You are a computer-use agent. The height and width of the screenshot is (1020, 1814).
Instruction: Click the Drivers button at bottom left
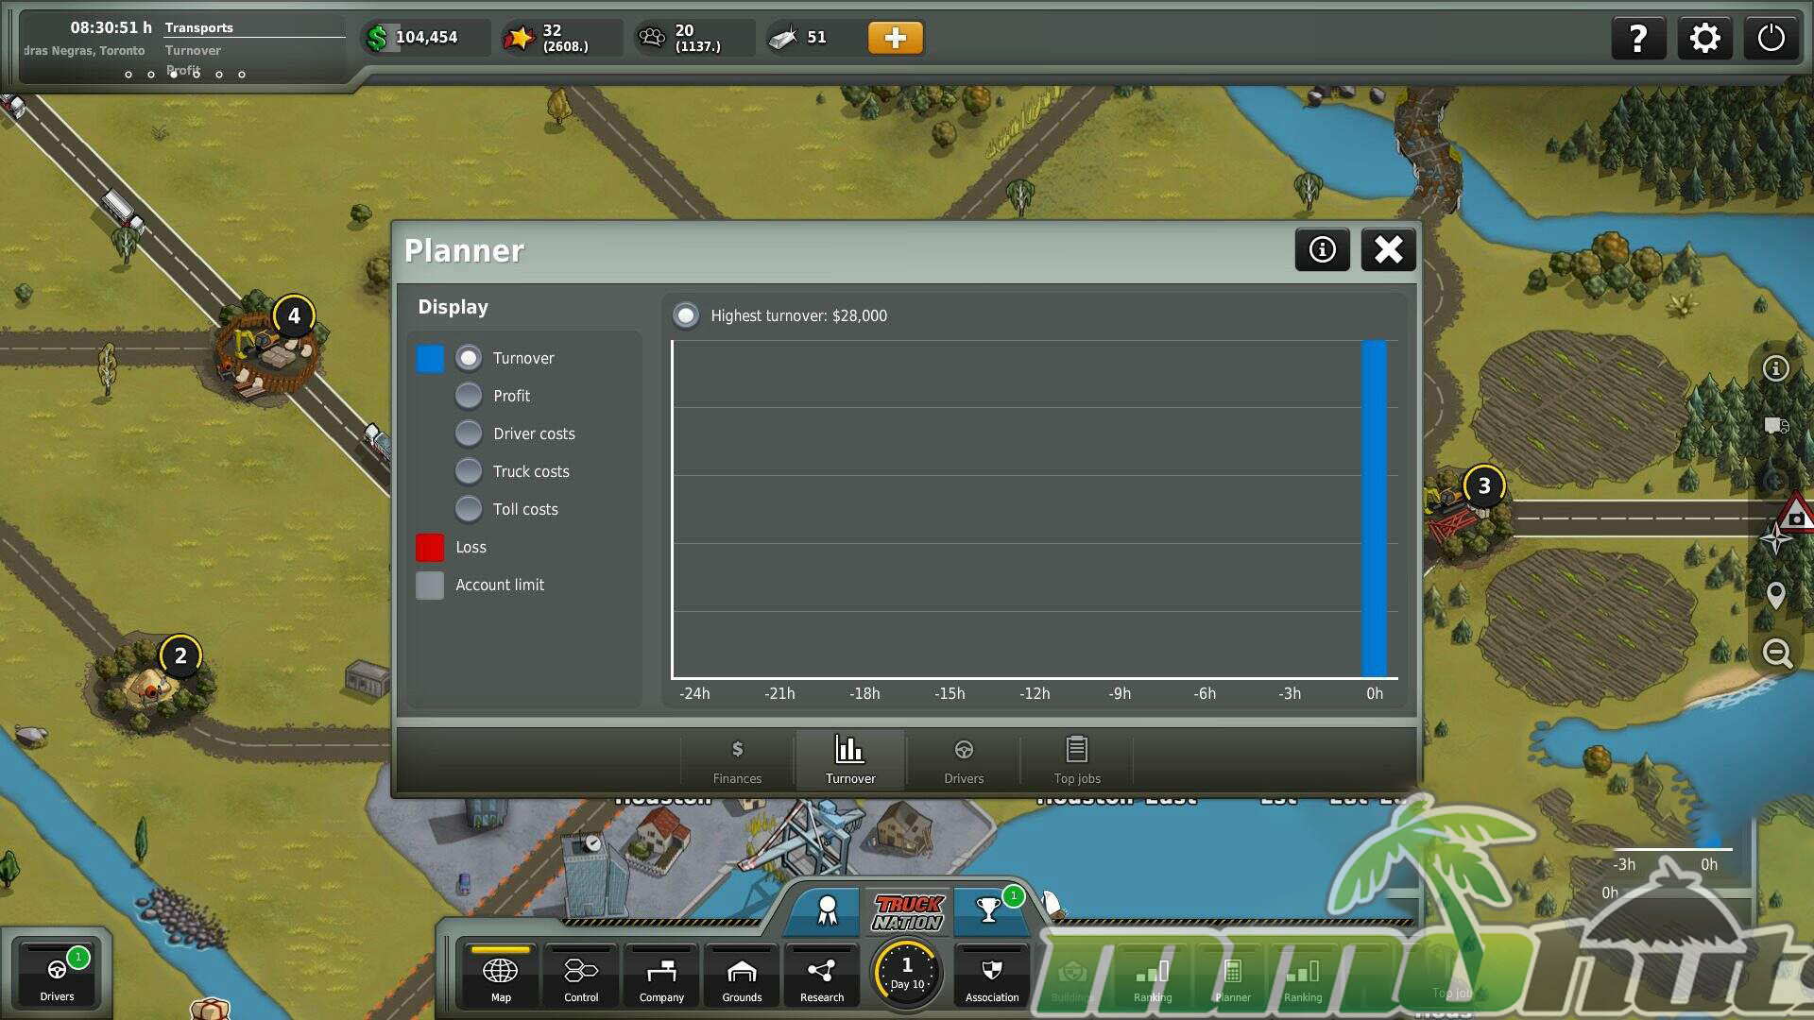(57, 976)
